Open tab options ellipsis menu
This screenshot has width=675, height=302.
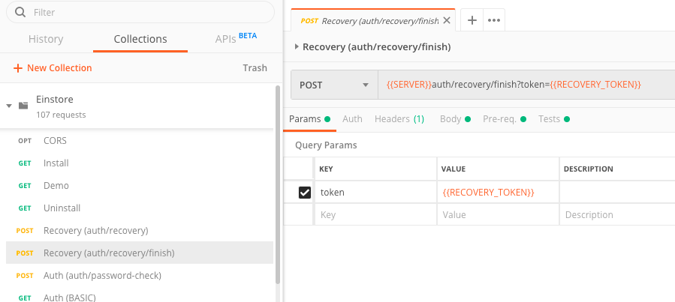494,20
